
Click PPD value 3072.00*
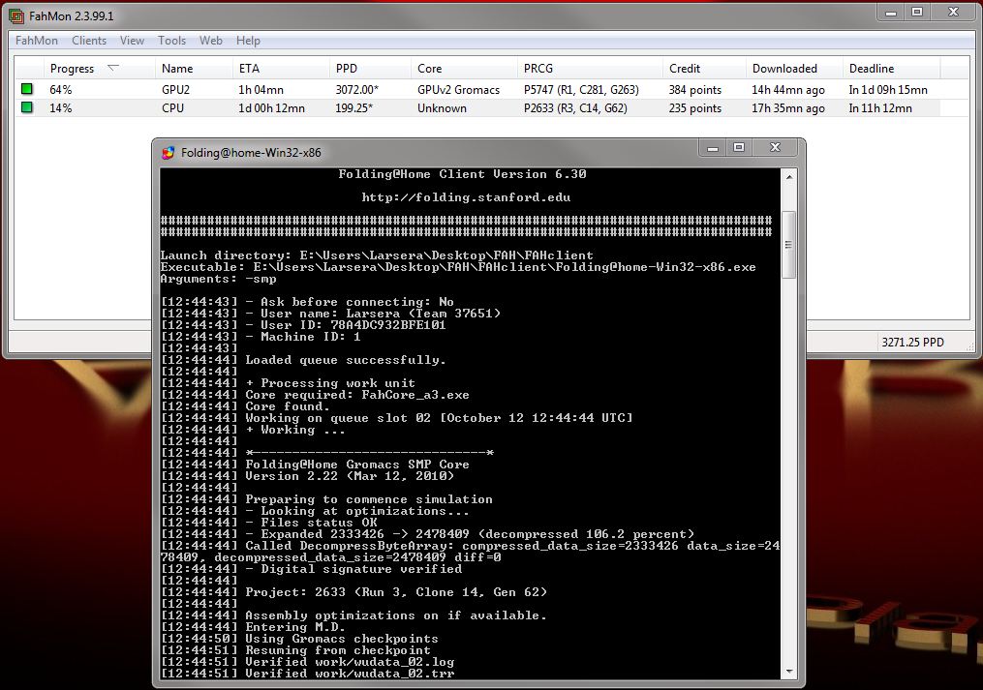coord(356,90)
